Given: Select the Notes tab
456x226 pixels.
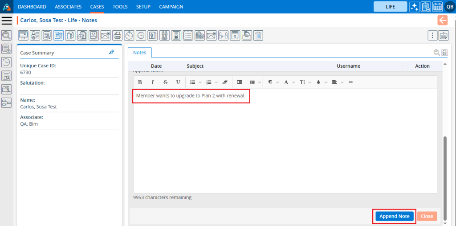Looking at the screenshot, I should coord(139,53).
